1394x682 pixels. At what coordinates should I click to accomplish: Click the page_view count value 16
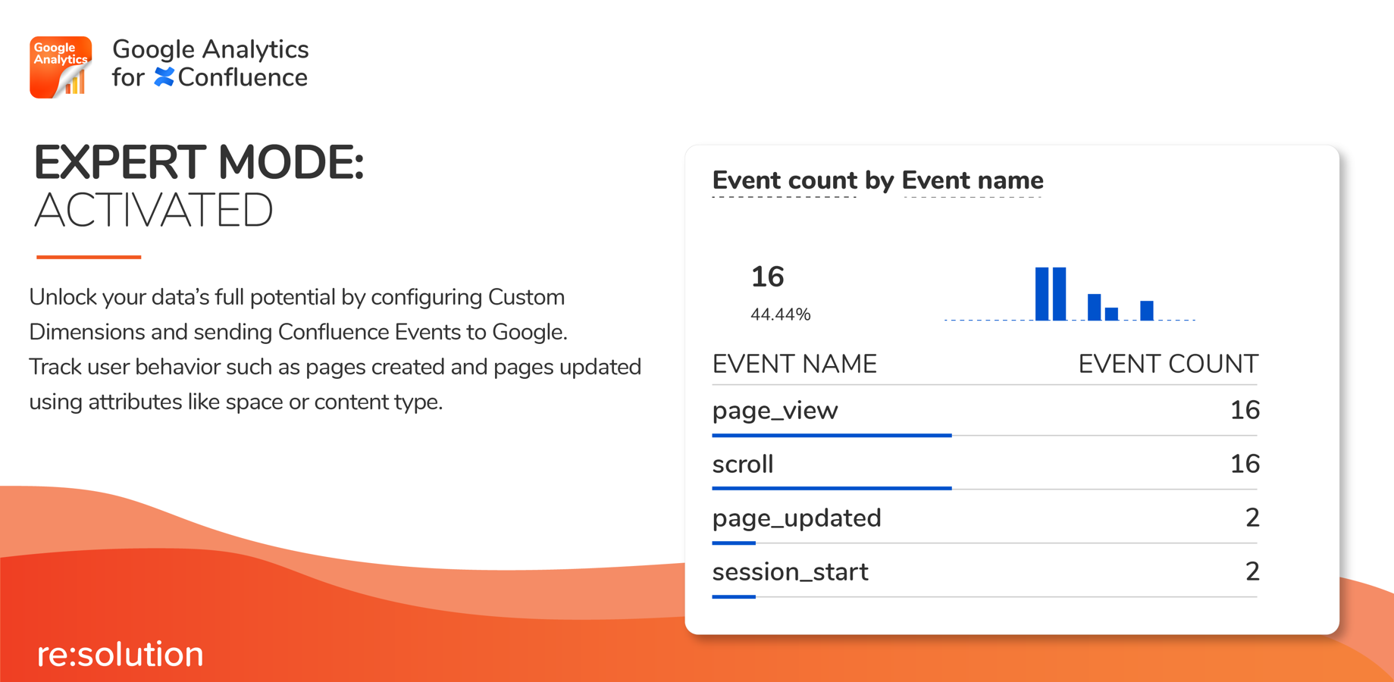[x=1245, y=410]
